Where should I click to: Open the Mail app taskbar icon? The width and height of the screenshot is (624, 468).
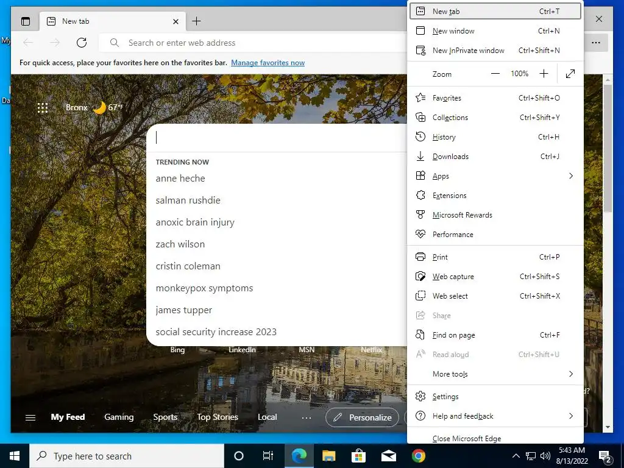coord(388,456)
